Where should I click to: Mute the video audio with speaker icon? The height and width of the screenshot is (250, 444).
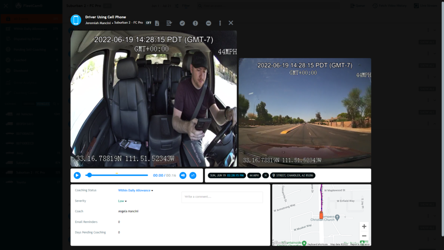click(x=183, y=175)
